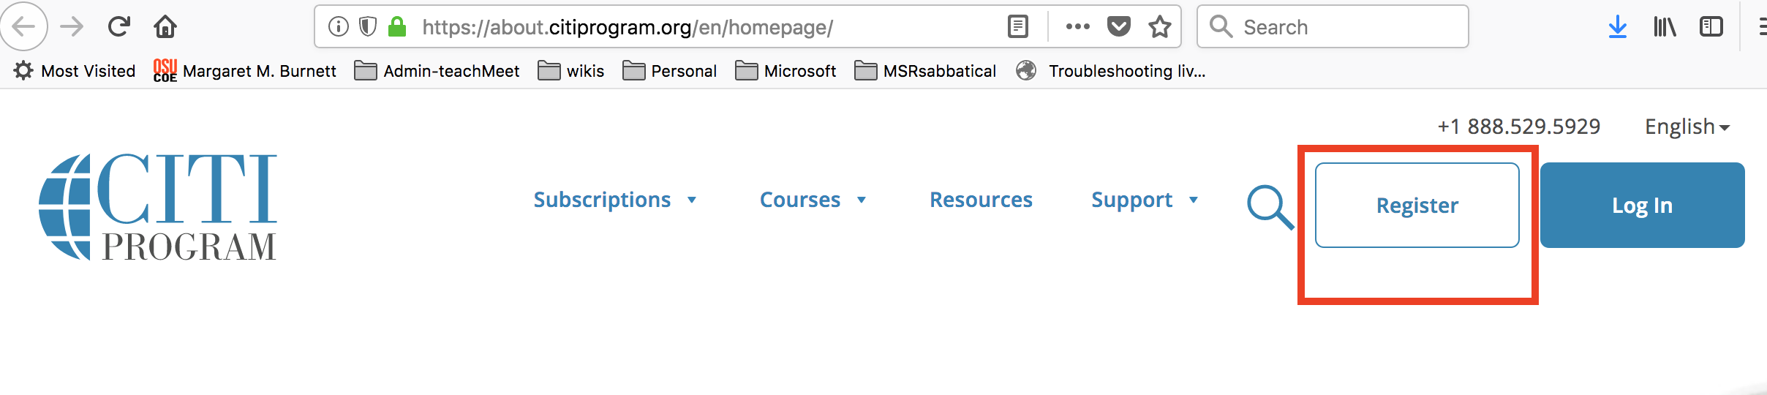
Task: Click the Register button
Action: coord(1417,206)
